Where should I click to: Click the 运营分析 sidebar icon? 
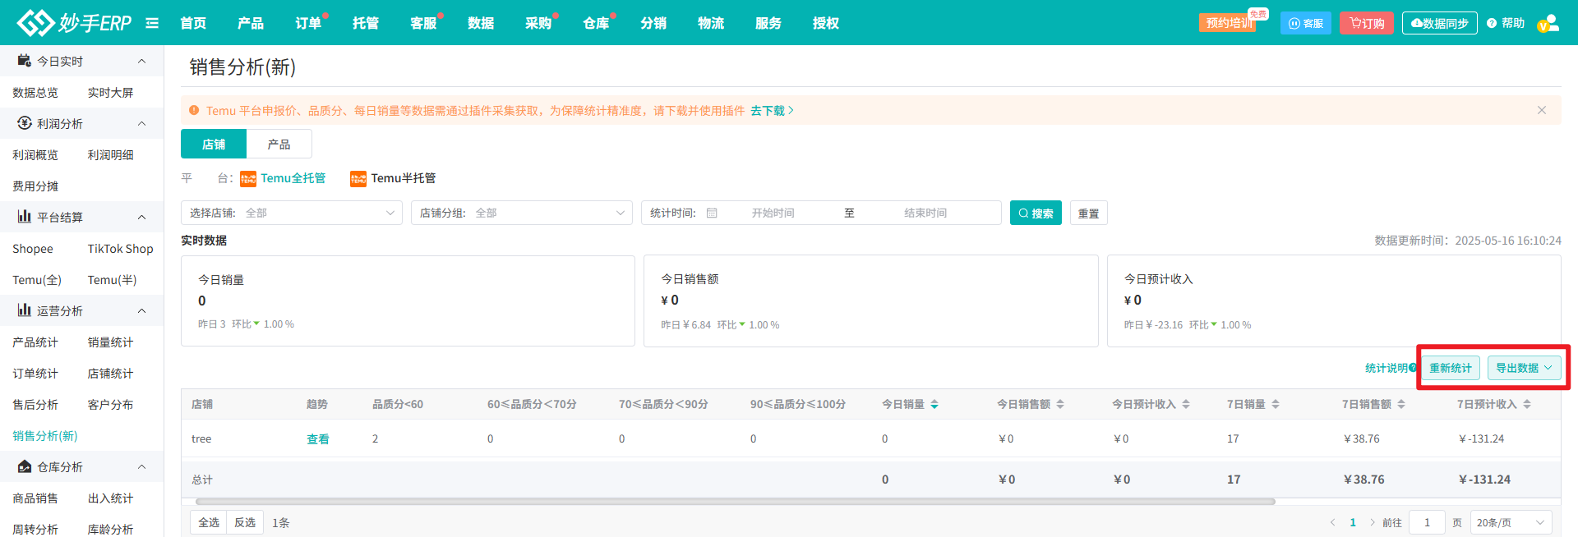point(25,310)
